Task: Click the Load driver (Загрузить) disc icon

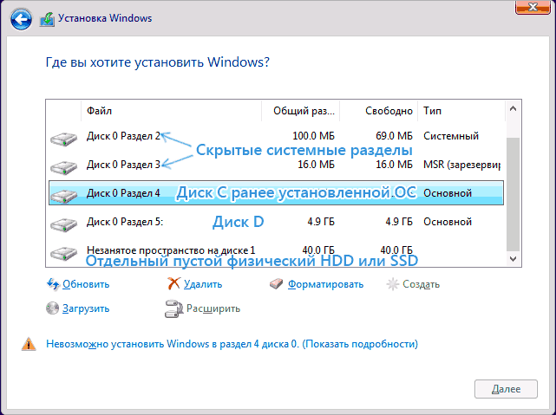Action: pos(53,308)
